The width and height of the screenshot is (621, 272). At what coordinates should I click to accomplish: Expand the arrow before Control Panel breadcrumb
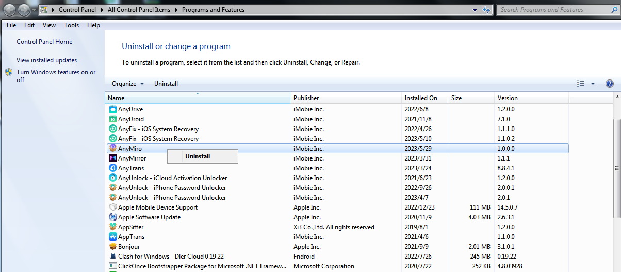[54, 10]
